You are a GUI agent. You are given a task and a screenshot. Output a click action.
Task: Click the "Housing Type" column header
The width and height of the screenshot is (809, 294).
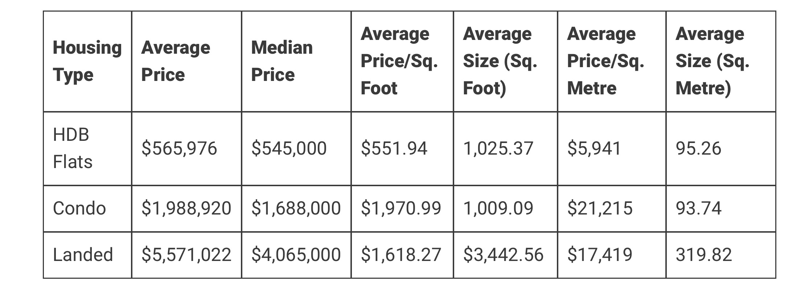click(x=87, y=61)
